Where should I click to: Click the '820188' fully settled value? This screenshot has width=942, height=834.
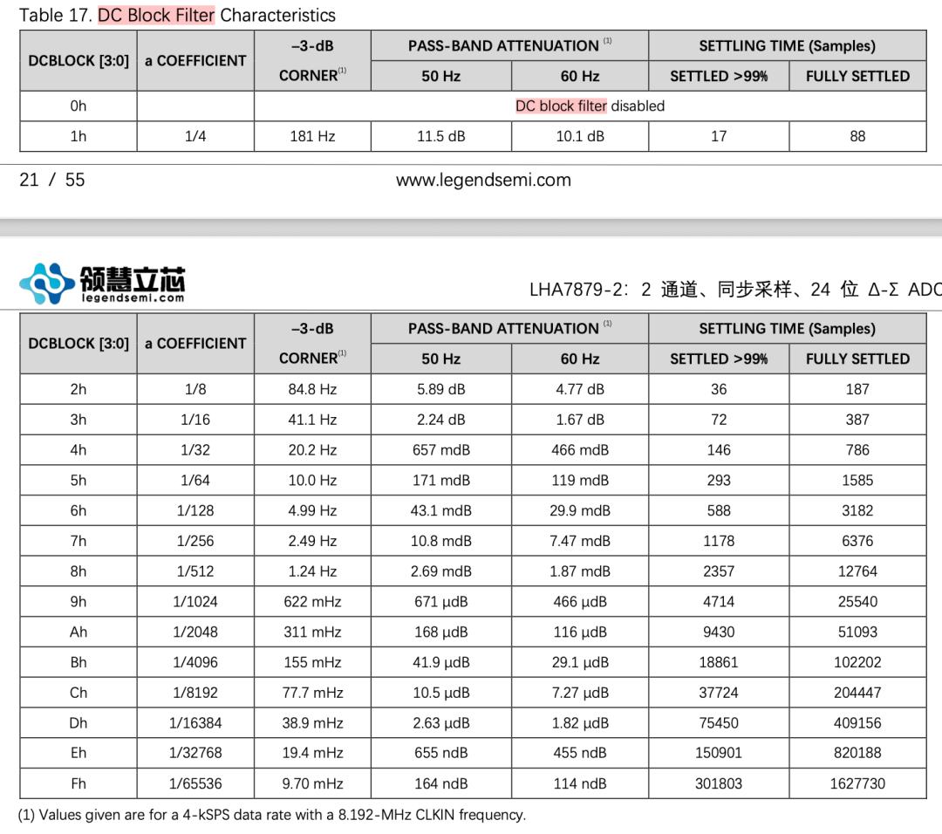tap(857, 753)
